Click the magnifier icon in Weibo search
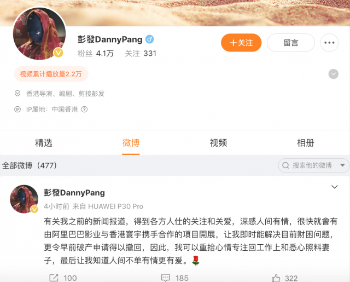This screenshot has height=282, width=350. point(285,165)
